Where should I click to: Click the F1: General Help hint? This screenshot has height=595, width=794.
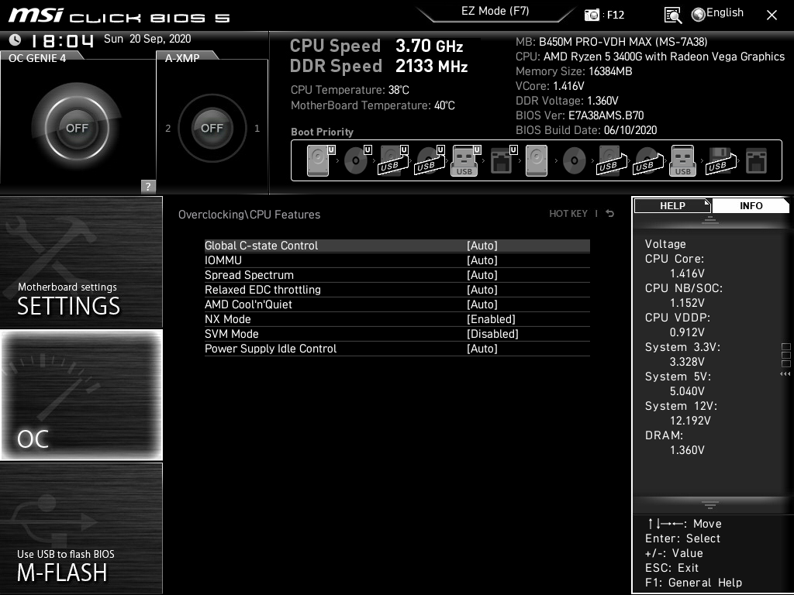point(693,583)
